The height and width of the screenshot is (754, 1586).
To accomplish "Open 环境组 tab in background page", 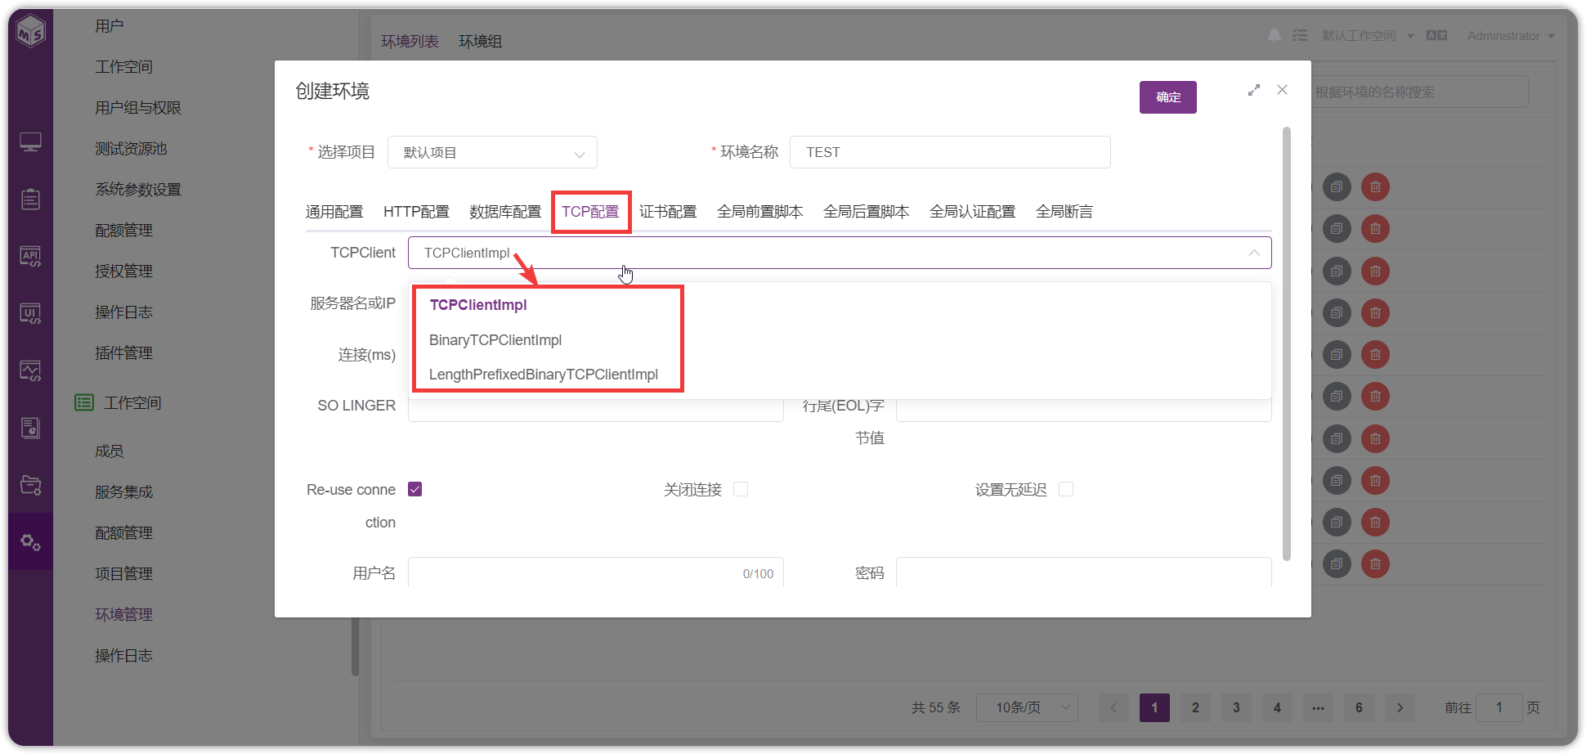I will coord(481,42).
